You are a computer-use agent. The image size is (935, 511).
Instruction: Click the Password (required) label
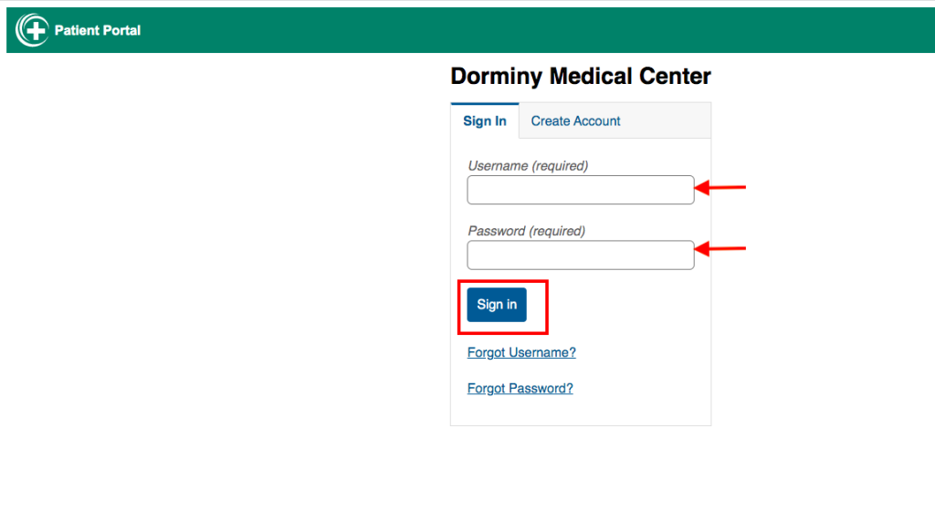pyautogui.click(x=527, y=231)
